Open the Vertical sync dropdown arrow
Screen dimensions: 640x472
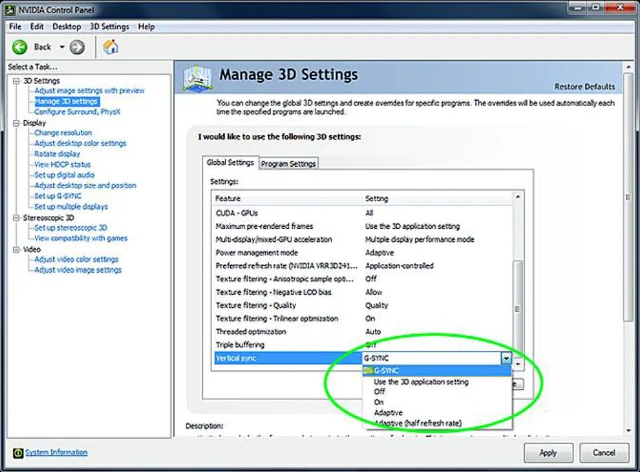pos(506,359)
